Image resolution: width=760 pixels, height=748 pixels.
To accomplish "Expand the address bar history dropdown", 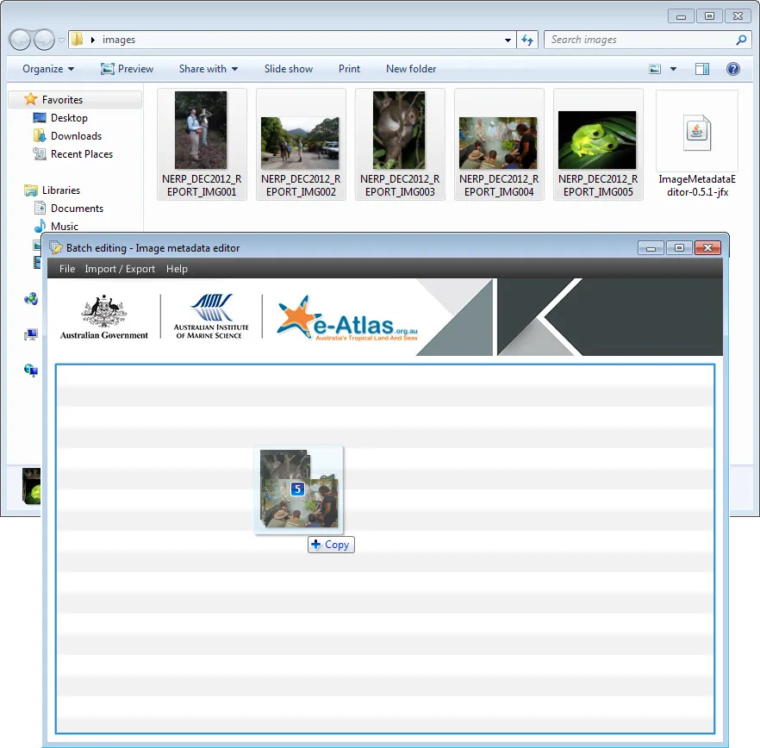I will point(508,40).
